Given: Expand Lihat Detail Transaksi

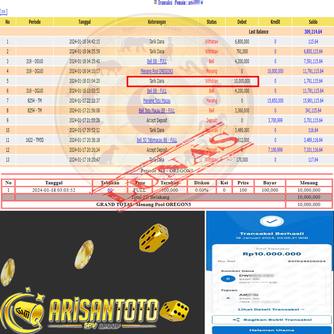Looking at the screenshot, I should tap(271, 309).
